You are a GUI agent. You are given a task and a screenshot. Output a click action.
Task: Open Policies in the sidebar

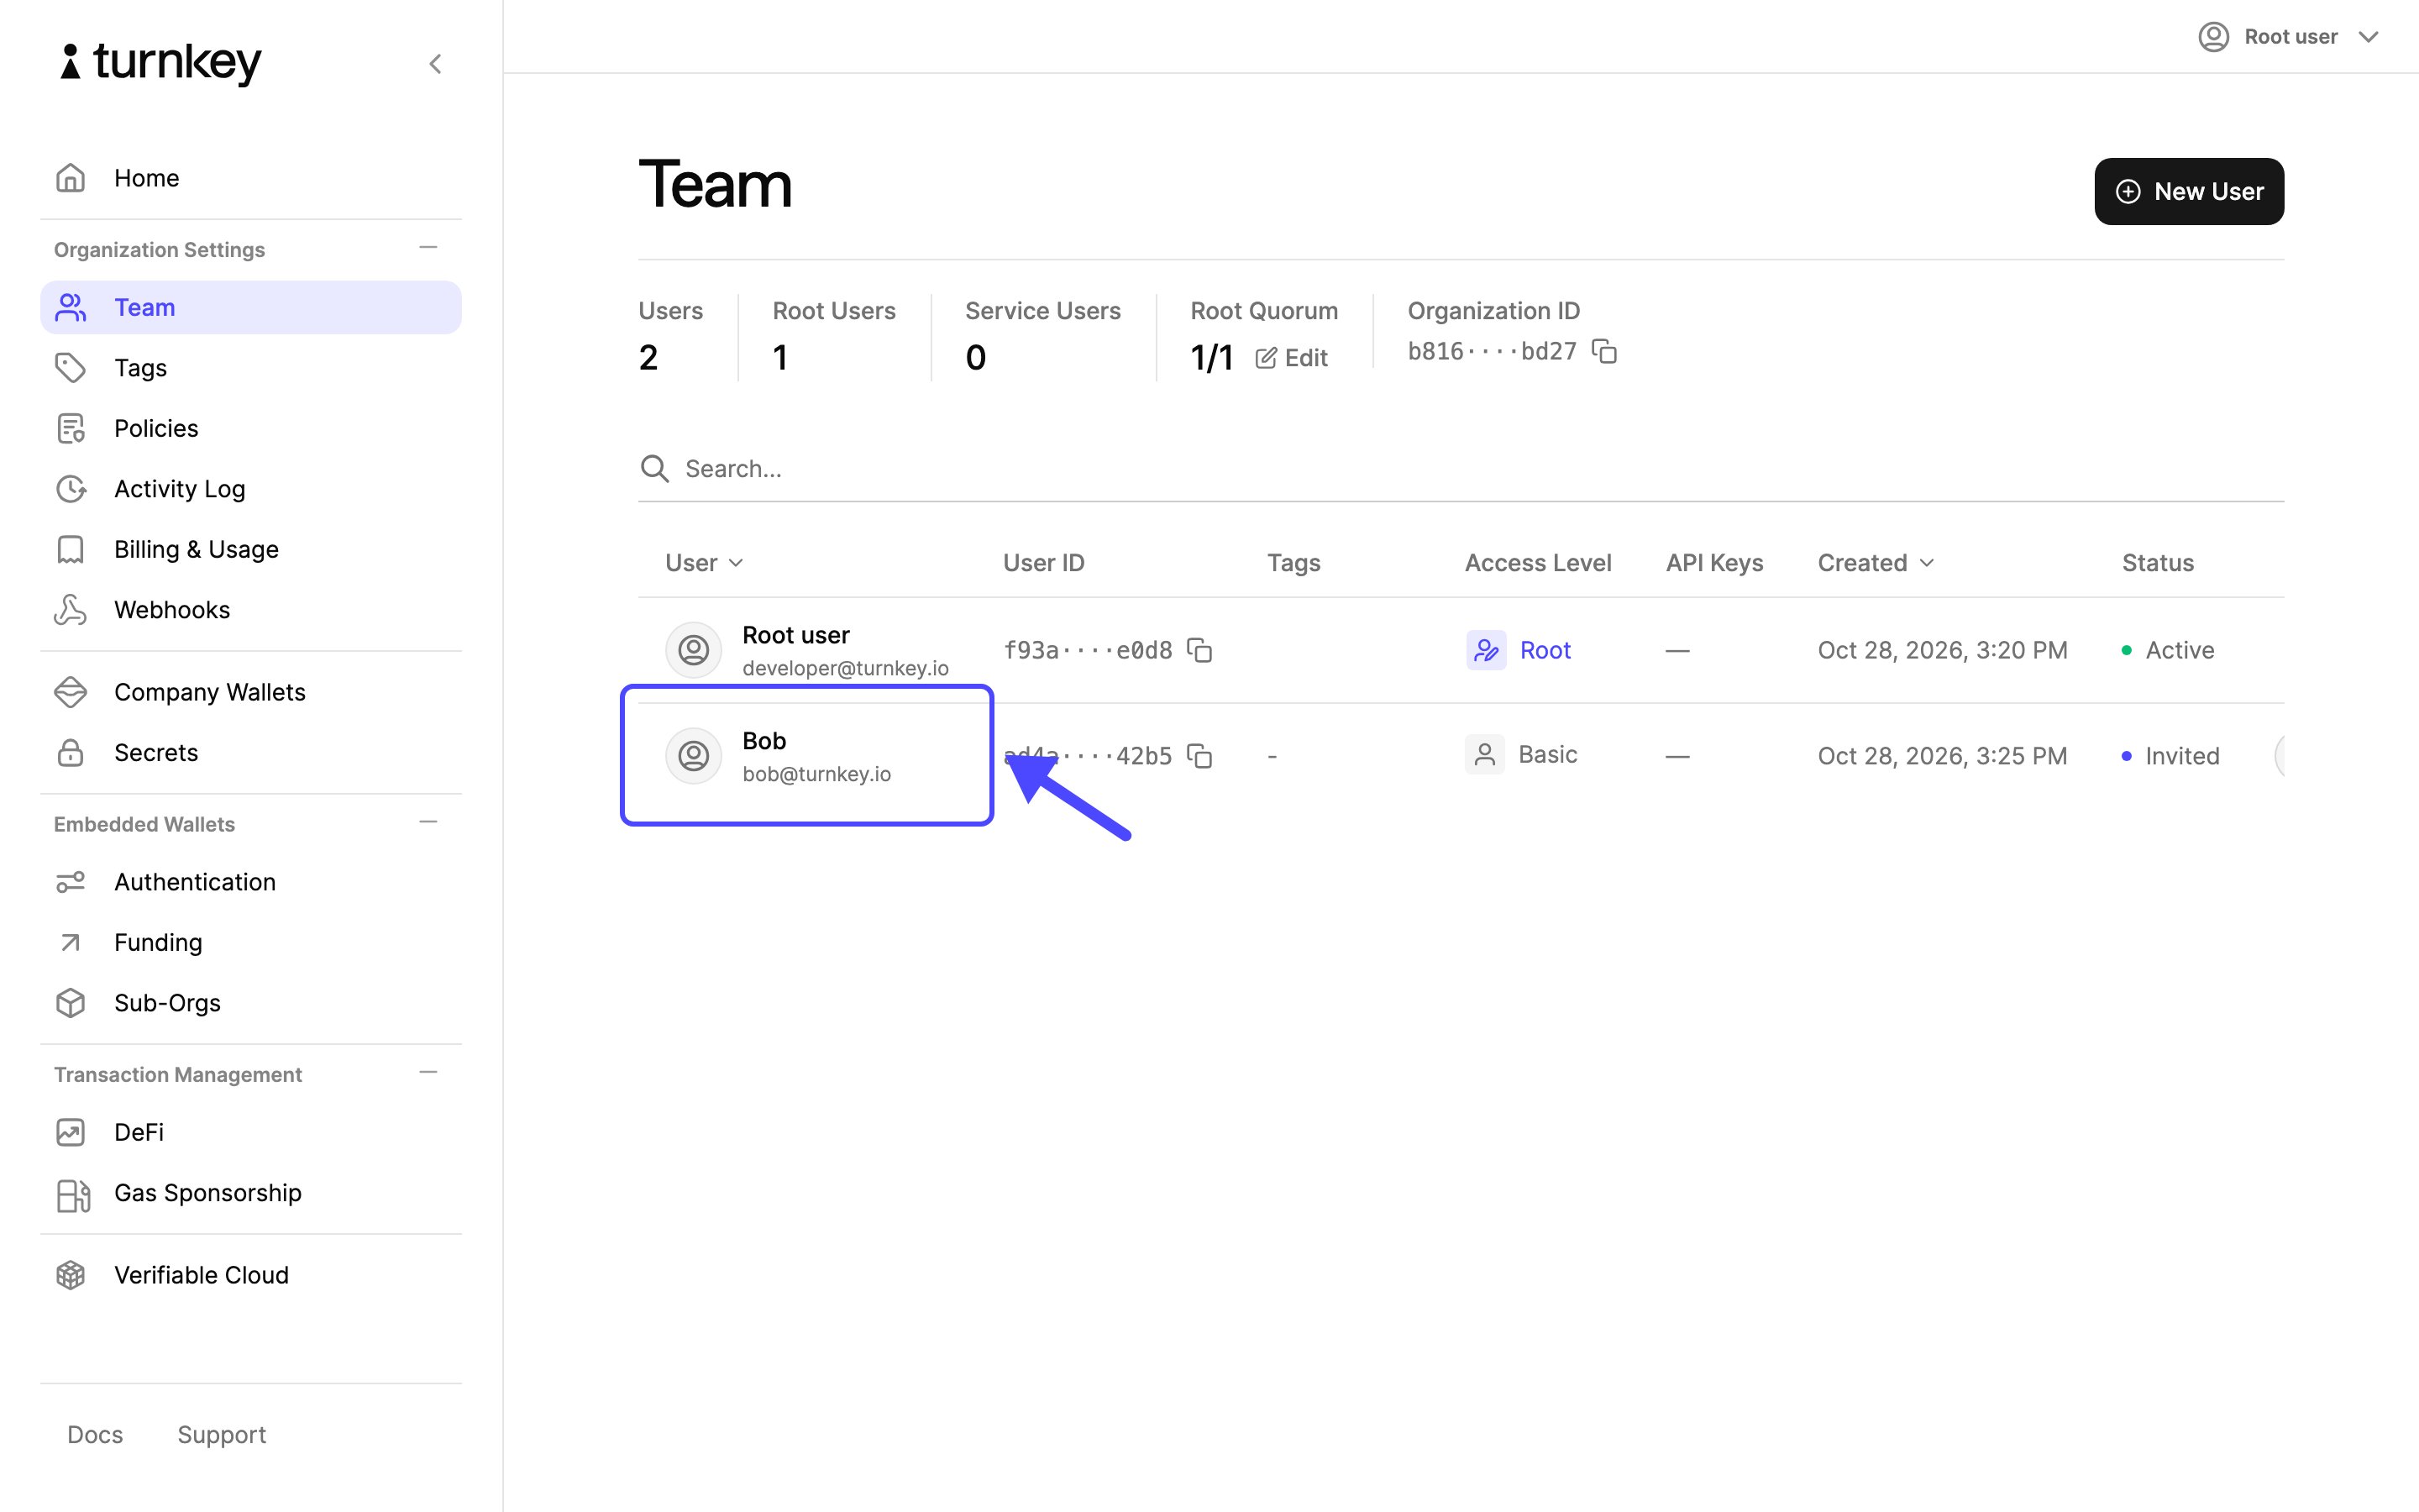click(251, 428)
